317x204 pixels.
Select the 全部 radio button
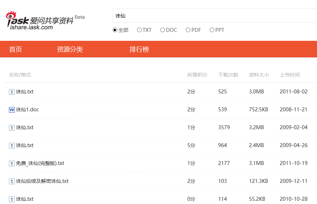(115, 30)
